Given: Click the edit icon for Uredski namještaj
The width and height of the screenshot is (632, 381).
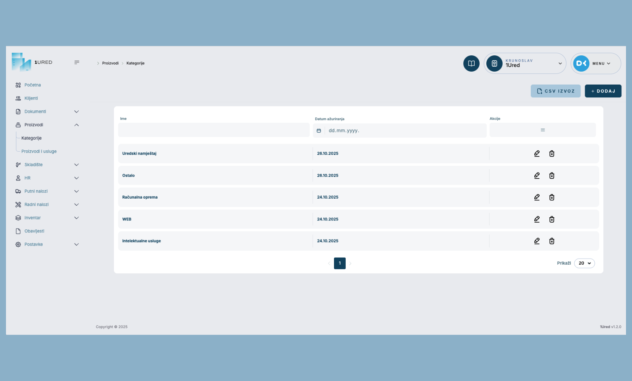Looking at the screenshot, I should coord(537,153).
